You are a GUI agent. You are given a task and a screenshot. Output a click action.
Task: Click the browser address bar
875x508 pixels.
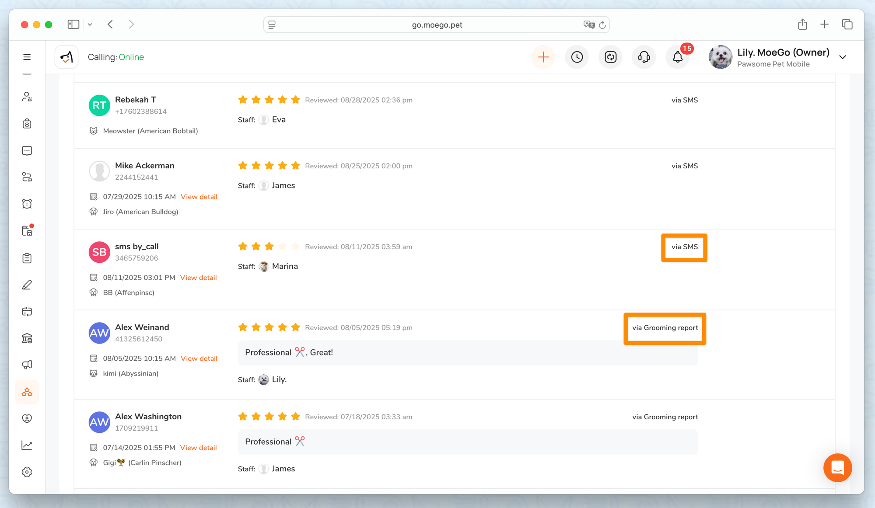[x=436, y=25]
